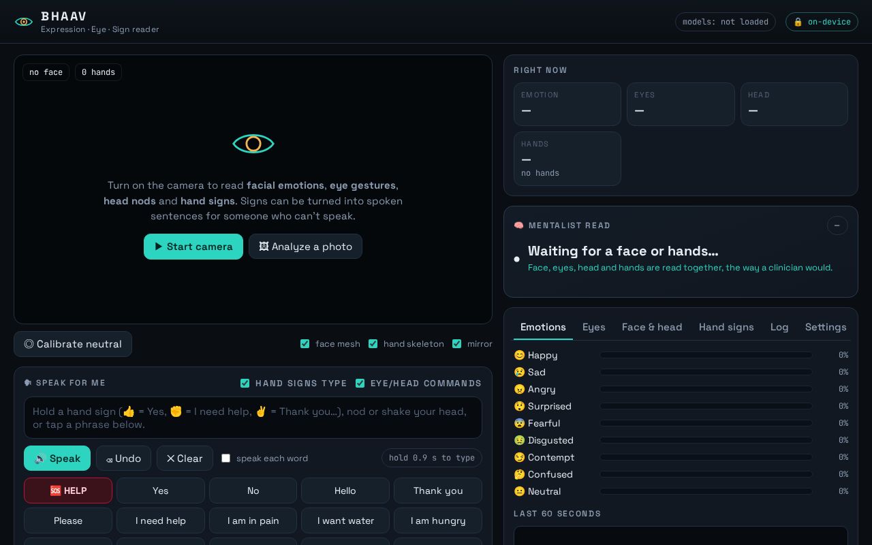Focus the Speak For Me text field
The image size is (872, 545).
pyautogui.click(x=253, y=418)
